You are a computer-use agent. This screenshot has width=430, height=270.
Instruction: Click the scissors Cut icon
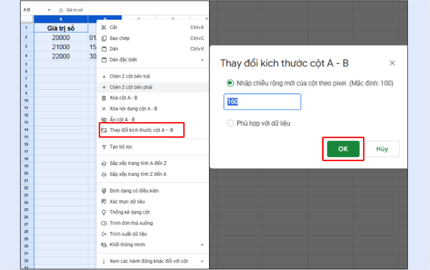104,27
